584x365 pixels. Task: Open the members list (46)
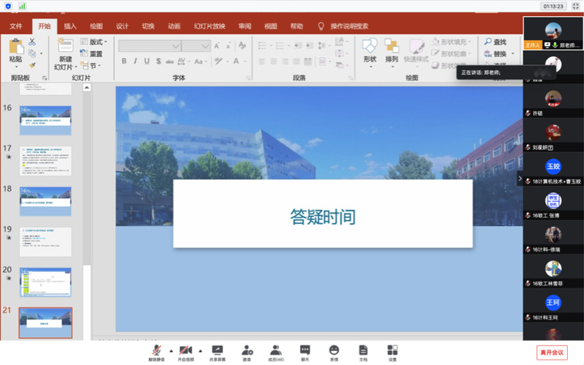276,351
